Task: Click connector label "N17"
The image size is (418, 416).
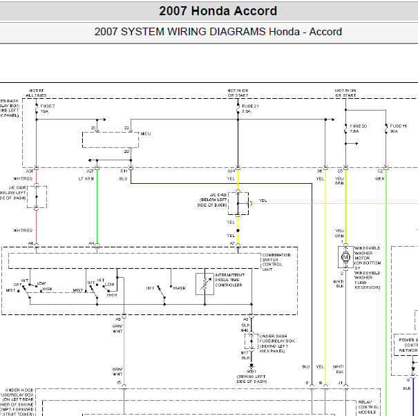Action: pos(245,353)
